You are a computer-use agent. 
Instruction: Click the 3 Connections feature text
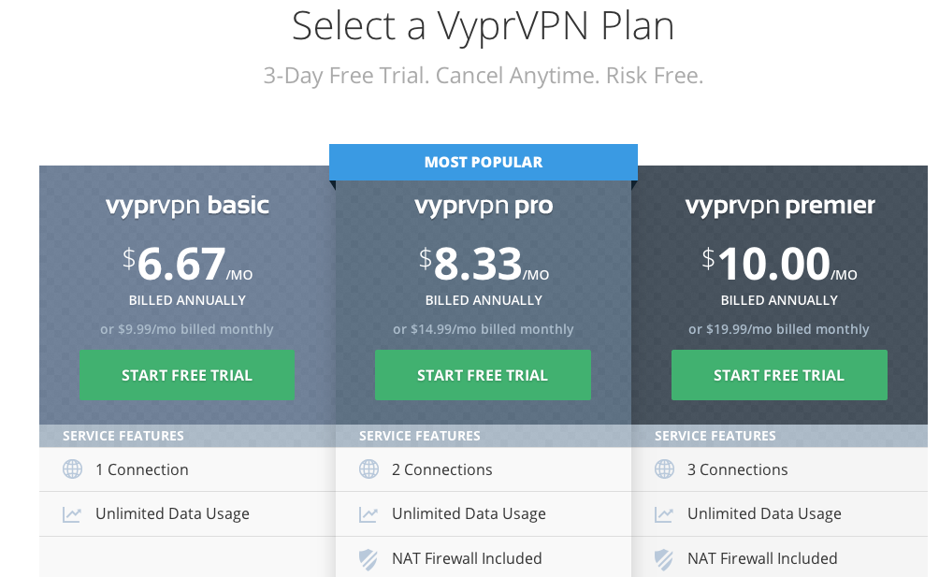coord(737,469)
